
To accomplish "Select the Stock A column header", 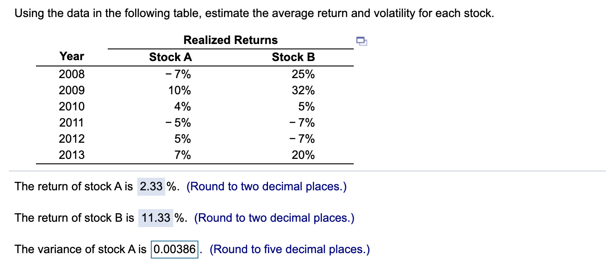I will point(170,57).
